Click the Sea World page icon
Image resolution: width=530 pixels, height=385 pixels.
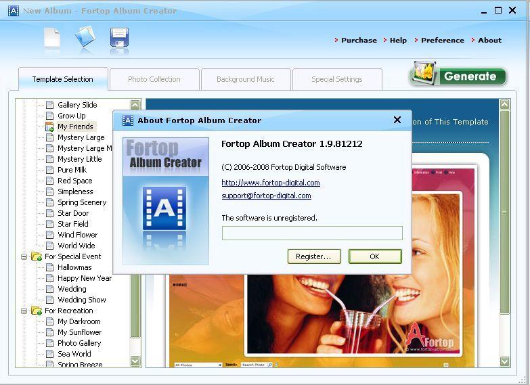tap(49, 354)
